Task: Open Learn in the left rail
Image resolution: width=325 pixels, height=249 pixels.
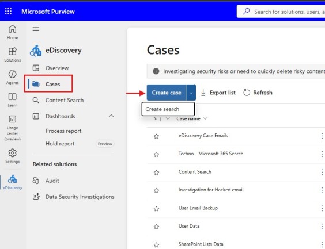Action: click(13, 100)
